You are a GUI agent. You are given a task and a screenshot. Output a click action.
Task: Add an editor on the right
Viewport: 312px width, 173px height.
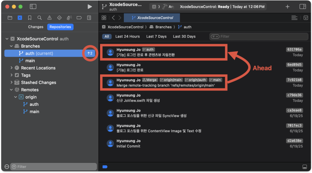pos(306,18)
